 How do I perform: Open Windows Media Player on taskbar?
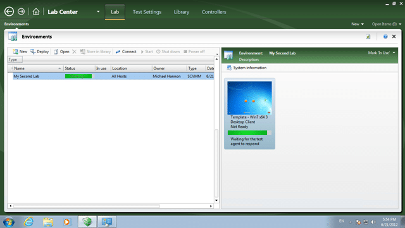pyautogui.click(x=67, y=222)
